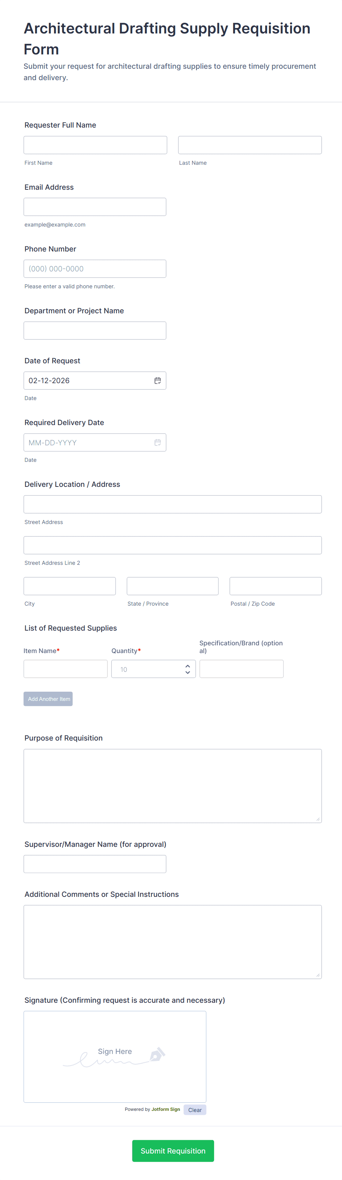The width and height of the screenshot is (342, 1180).
Task: Focus the City input box
Action: coord(70,587)
